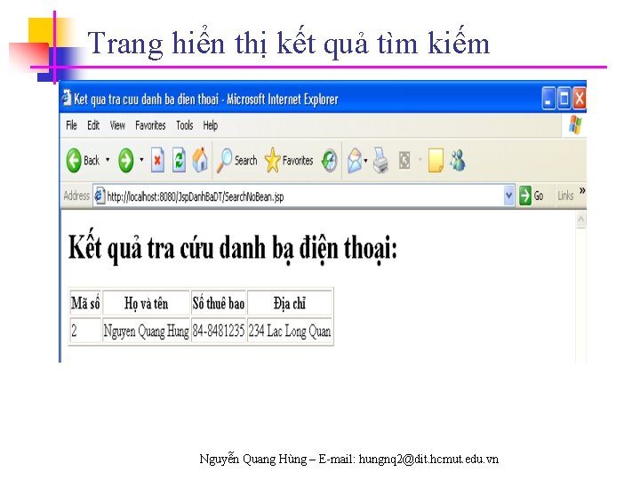
Task: Expand the Links toolbar chevron
Action: tap(582, 191)
